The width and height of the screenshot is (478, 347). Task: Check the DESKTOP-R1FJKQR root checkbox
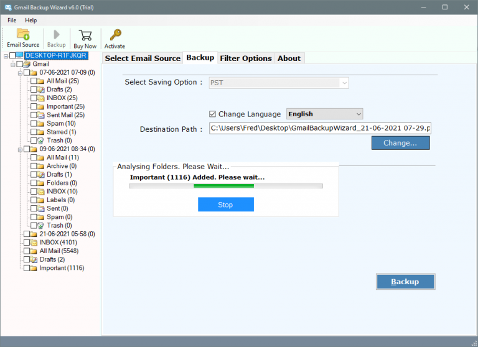pos(12,55)
